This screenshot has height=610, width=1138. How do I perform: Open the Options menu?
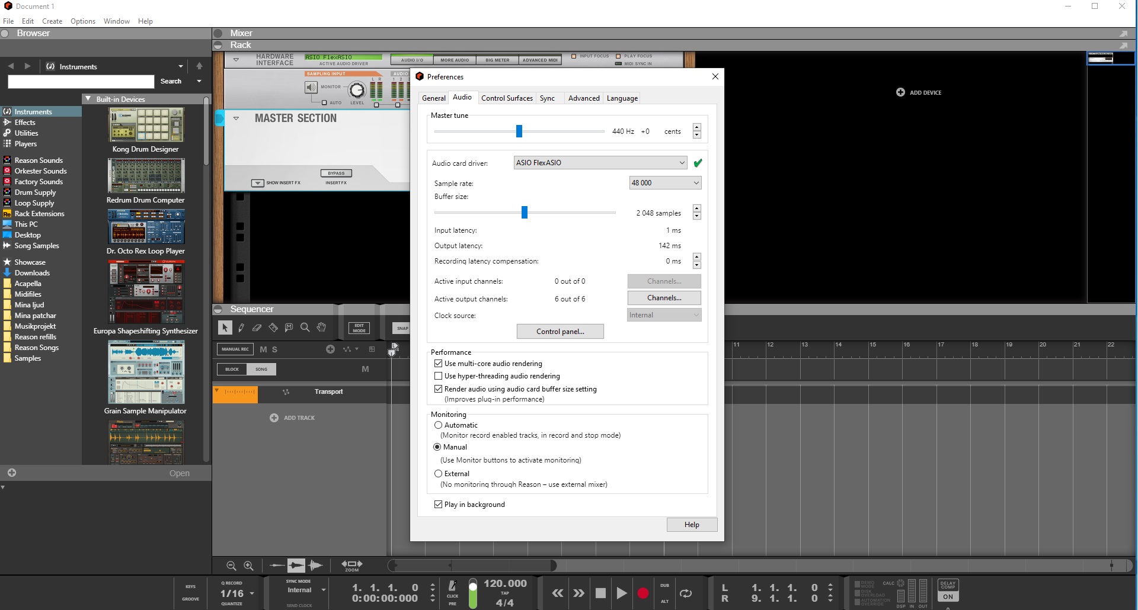(x=82, y=21)
